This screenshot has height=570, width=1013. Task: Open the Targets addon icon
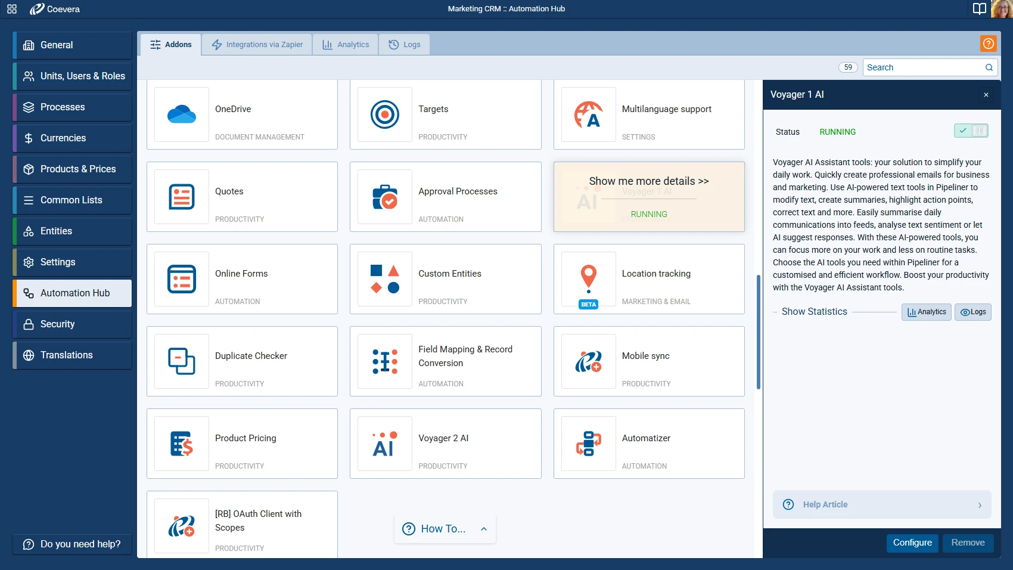tap(385, 114)
